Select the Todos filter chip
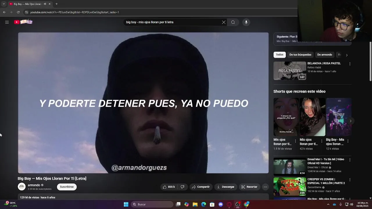Screen dimensions: 372x209 click(x=280, y=55)
